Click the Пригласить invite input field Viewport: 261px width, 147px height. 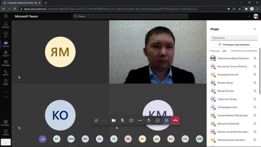coord(234,38)
